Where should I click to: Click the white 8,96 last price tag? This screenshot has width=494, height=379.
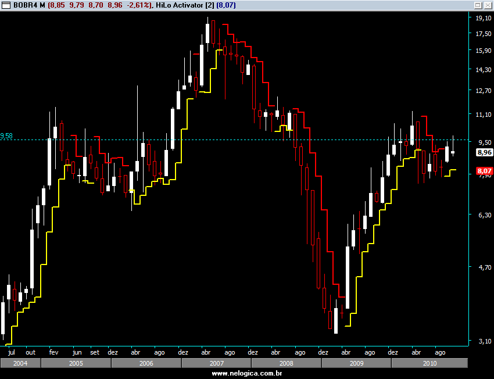pyautogui.click(x=484, y=152)
